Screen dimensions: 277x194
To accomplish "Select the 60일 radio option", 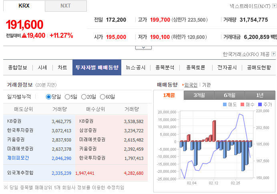I will [102, 97].
